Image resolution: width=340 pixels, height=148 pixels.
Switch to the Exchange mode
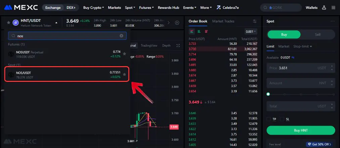point(53,8)
